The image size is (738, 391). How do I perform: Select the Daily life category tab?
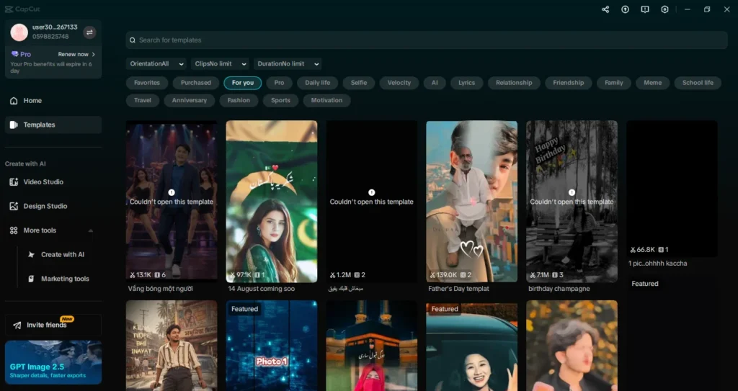tap(317, 83)
